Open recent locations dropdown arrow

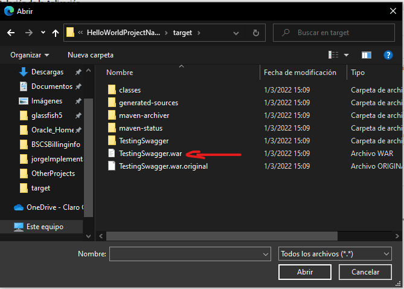click(x=43, y=33)
